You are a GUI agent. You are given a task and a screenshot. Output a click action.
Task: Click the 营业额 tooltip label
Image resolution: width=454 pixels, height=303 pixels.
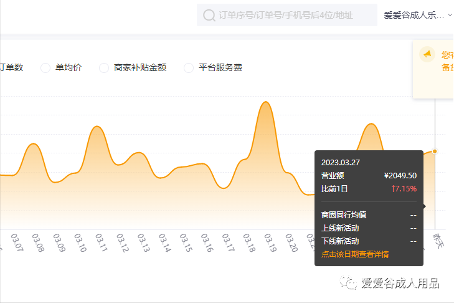(x=333, y=175)
